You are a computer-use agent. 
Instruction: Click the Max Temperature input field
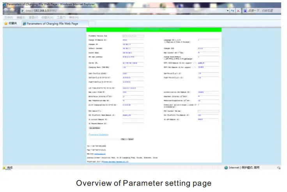pos(133,101)
